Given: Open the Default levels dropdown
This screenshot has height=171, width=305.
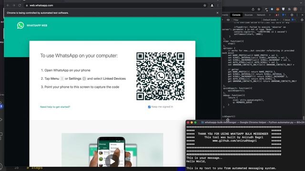Looking at the screenshot, I should coord(271,20).
